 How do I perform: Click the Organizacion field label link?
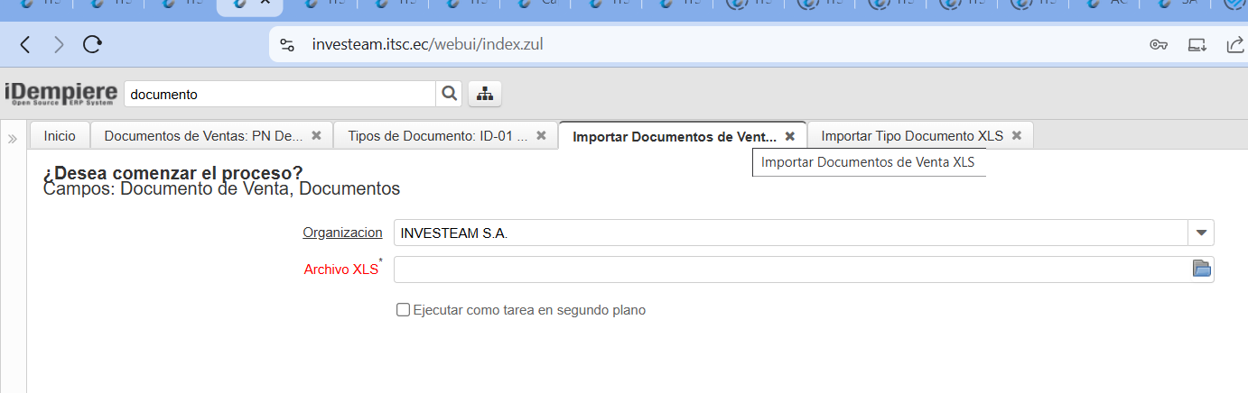point(342,233)
